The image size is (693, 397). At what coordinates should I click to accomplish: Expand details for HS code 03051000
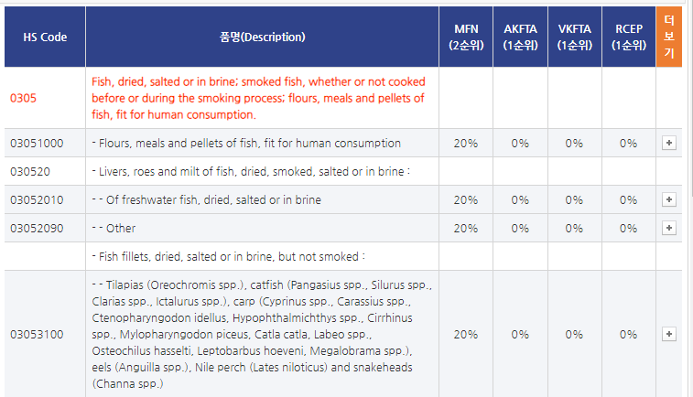pyautogui.click(x=668, y=143)
